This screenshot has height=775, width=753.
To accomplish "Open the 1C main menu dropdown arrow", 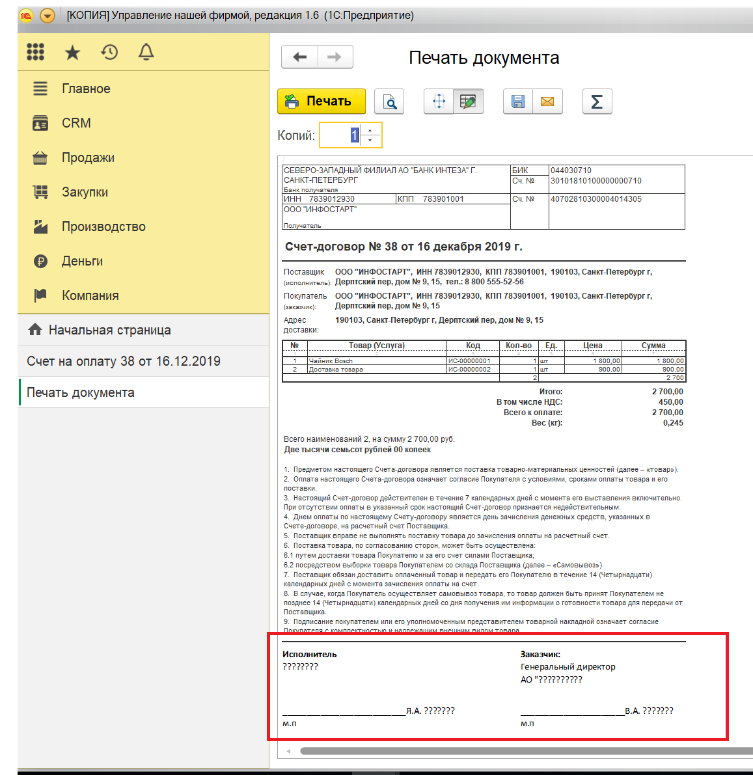I will pos(48,16).
